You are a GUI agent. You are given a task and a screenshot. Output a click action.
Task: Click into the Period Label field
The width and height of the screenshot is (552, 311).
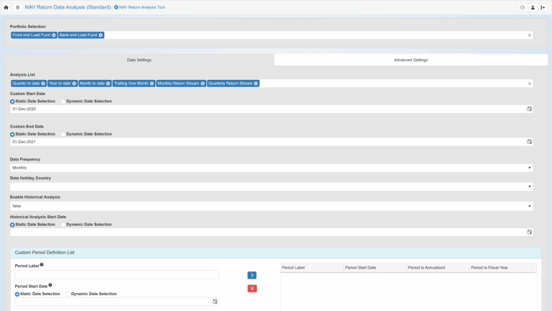[116, 275]
